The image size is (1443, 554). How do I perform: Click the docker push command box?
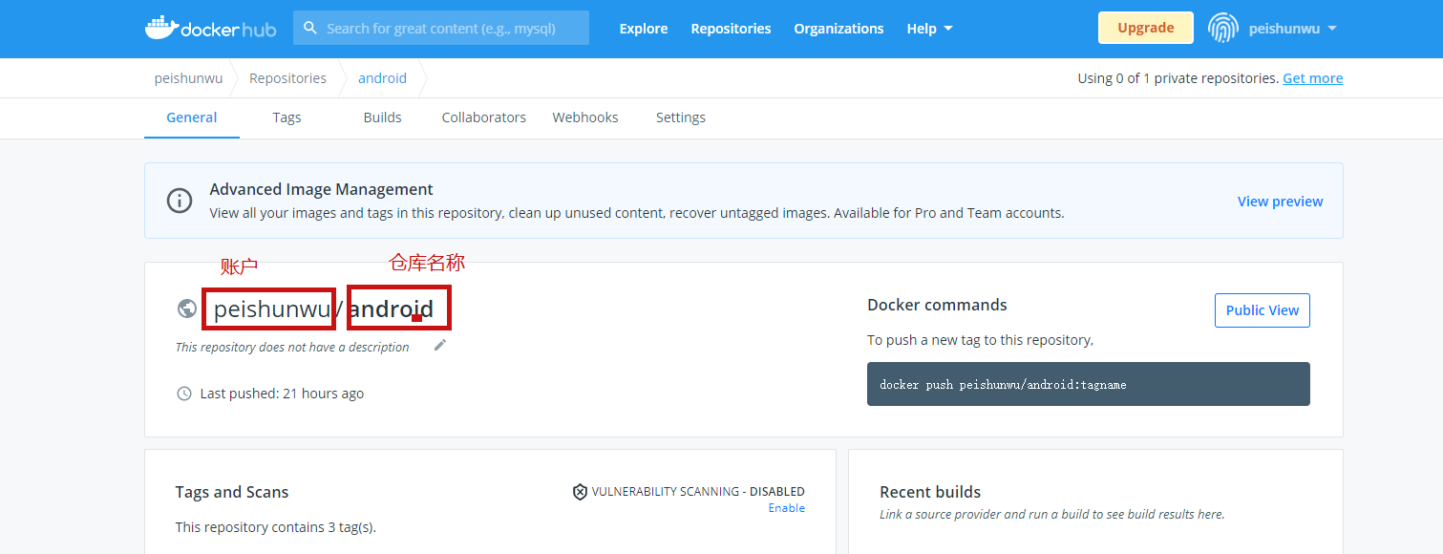tap(1088, 384)
